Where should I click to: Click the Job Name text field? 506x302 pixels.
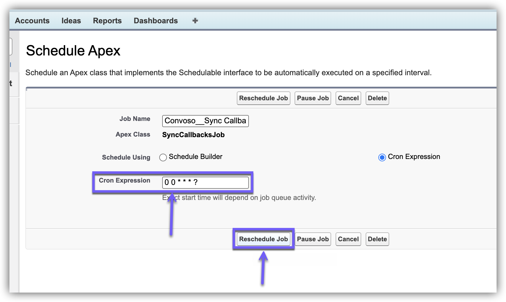[x=205, y=121]
